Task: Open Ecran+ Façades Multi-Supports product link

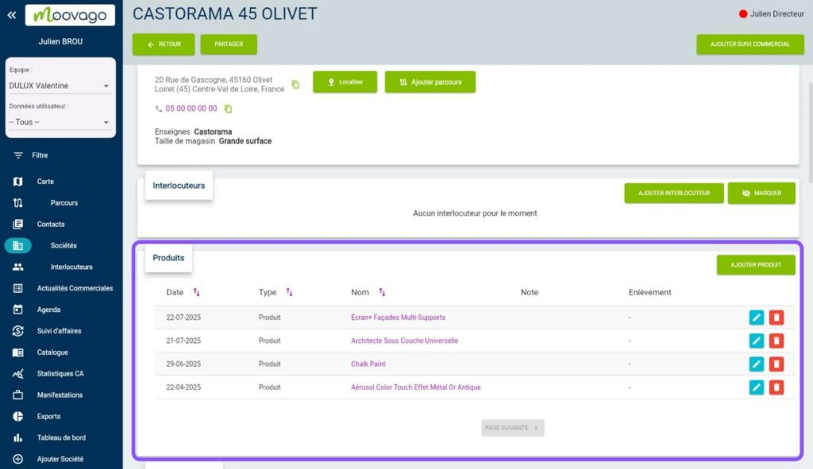Action: click(x=398, y=317)
